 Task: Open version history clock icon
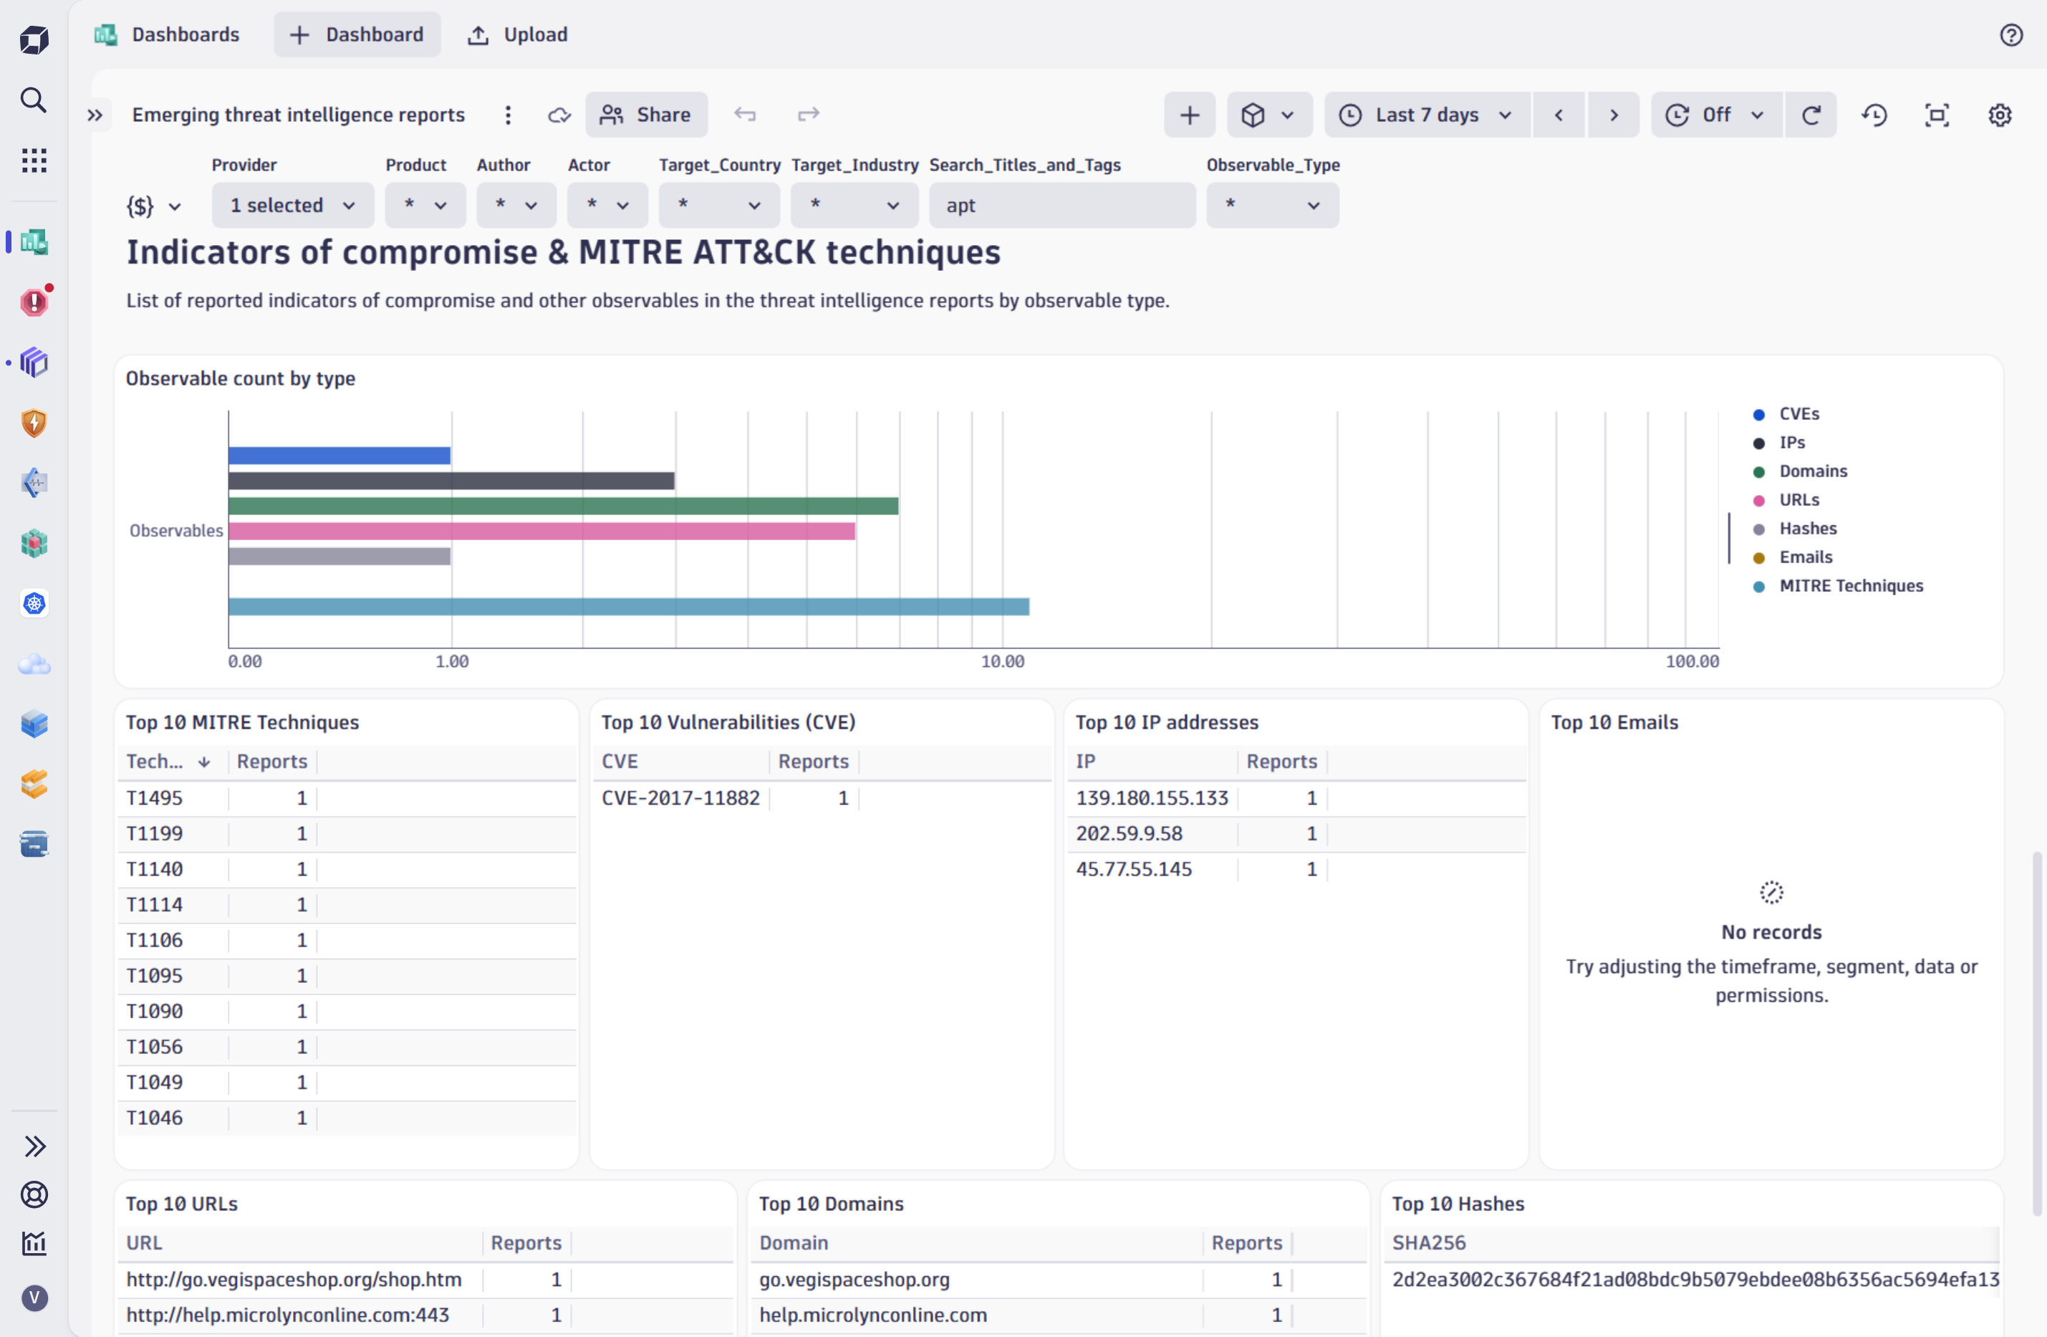pos(1874,115)
